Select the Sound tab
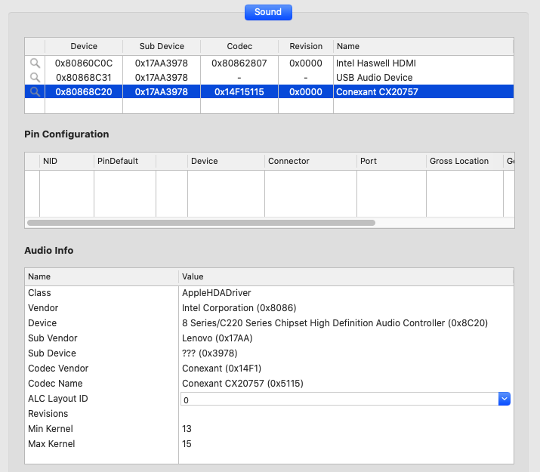The width and height of the screenshot is (540, 472). (268, 12)
